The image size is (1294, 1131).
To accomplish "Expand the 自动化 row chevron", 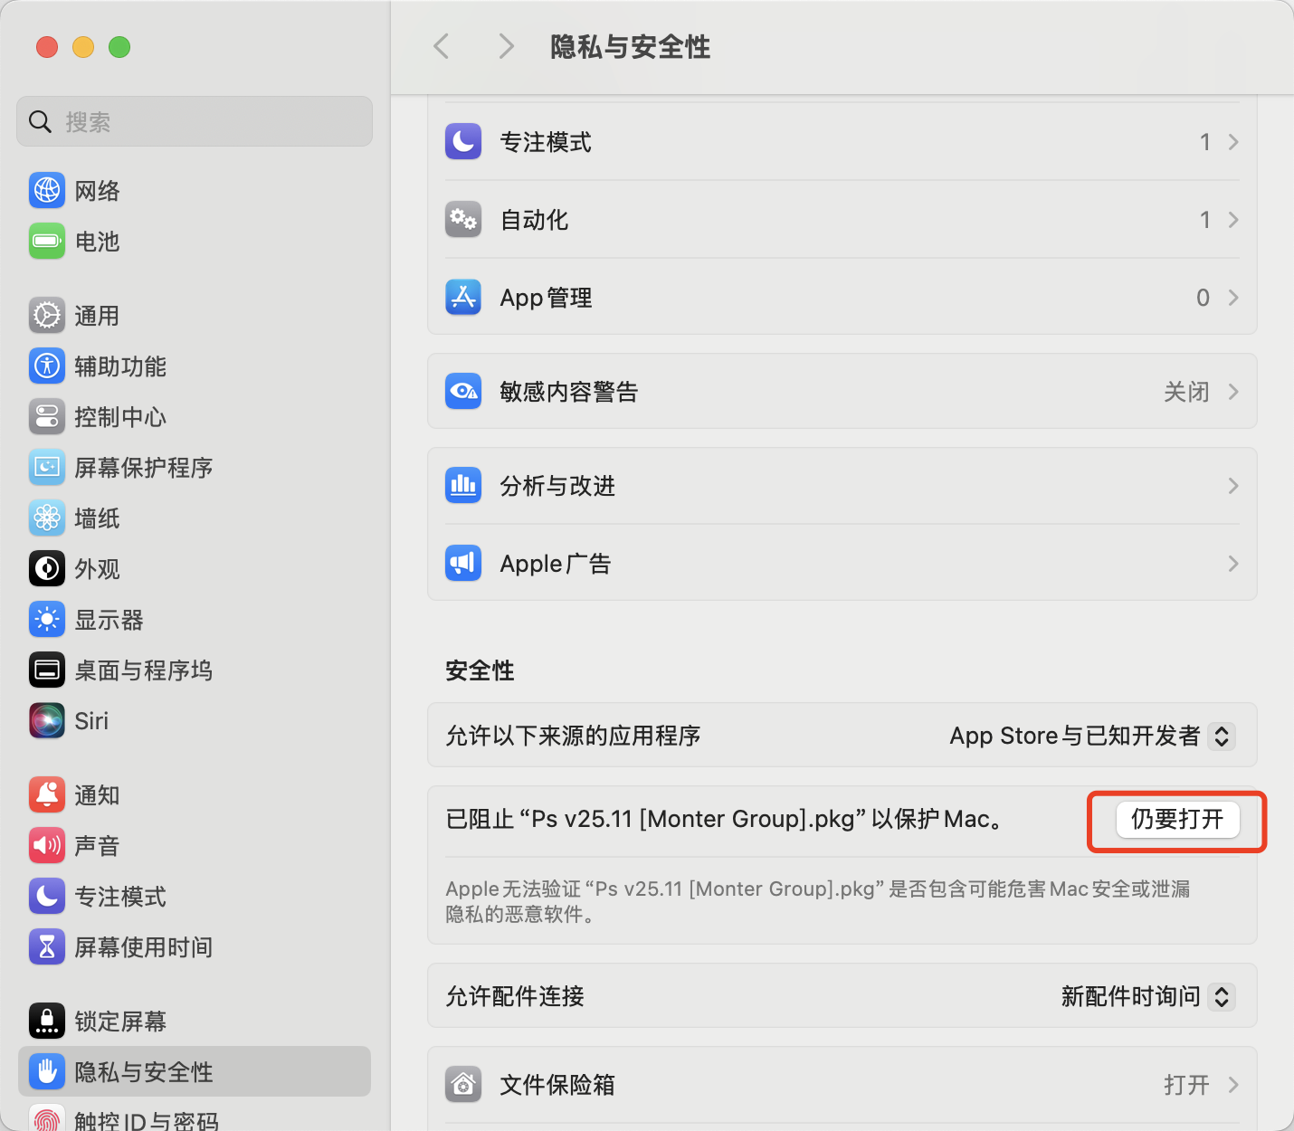I will click(x=1233, y=220).
